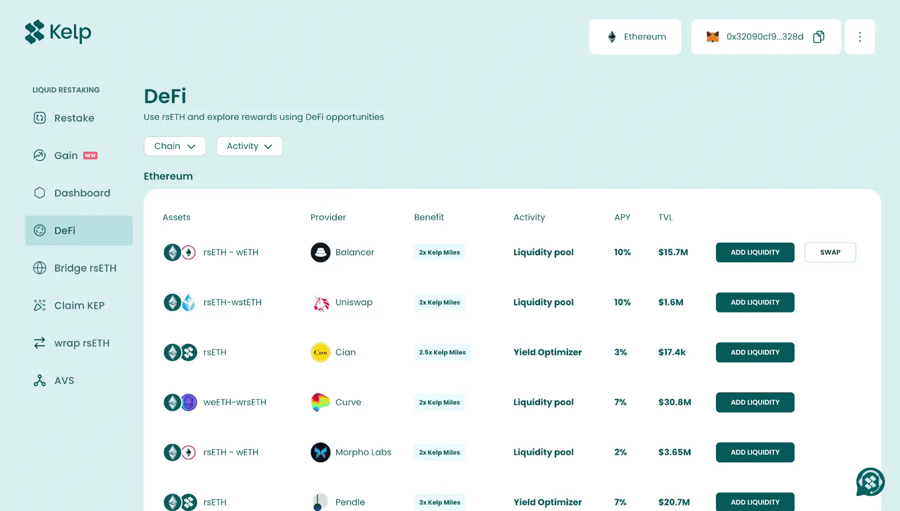Image resolution: width=900 pixels, height=511 pixels.
Task: Click the 2.5x Kelp Miles badge
Action: click(442, 352)
